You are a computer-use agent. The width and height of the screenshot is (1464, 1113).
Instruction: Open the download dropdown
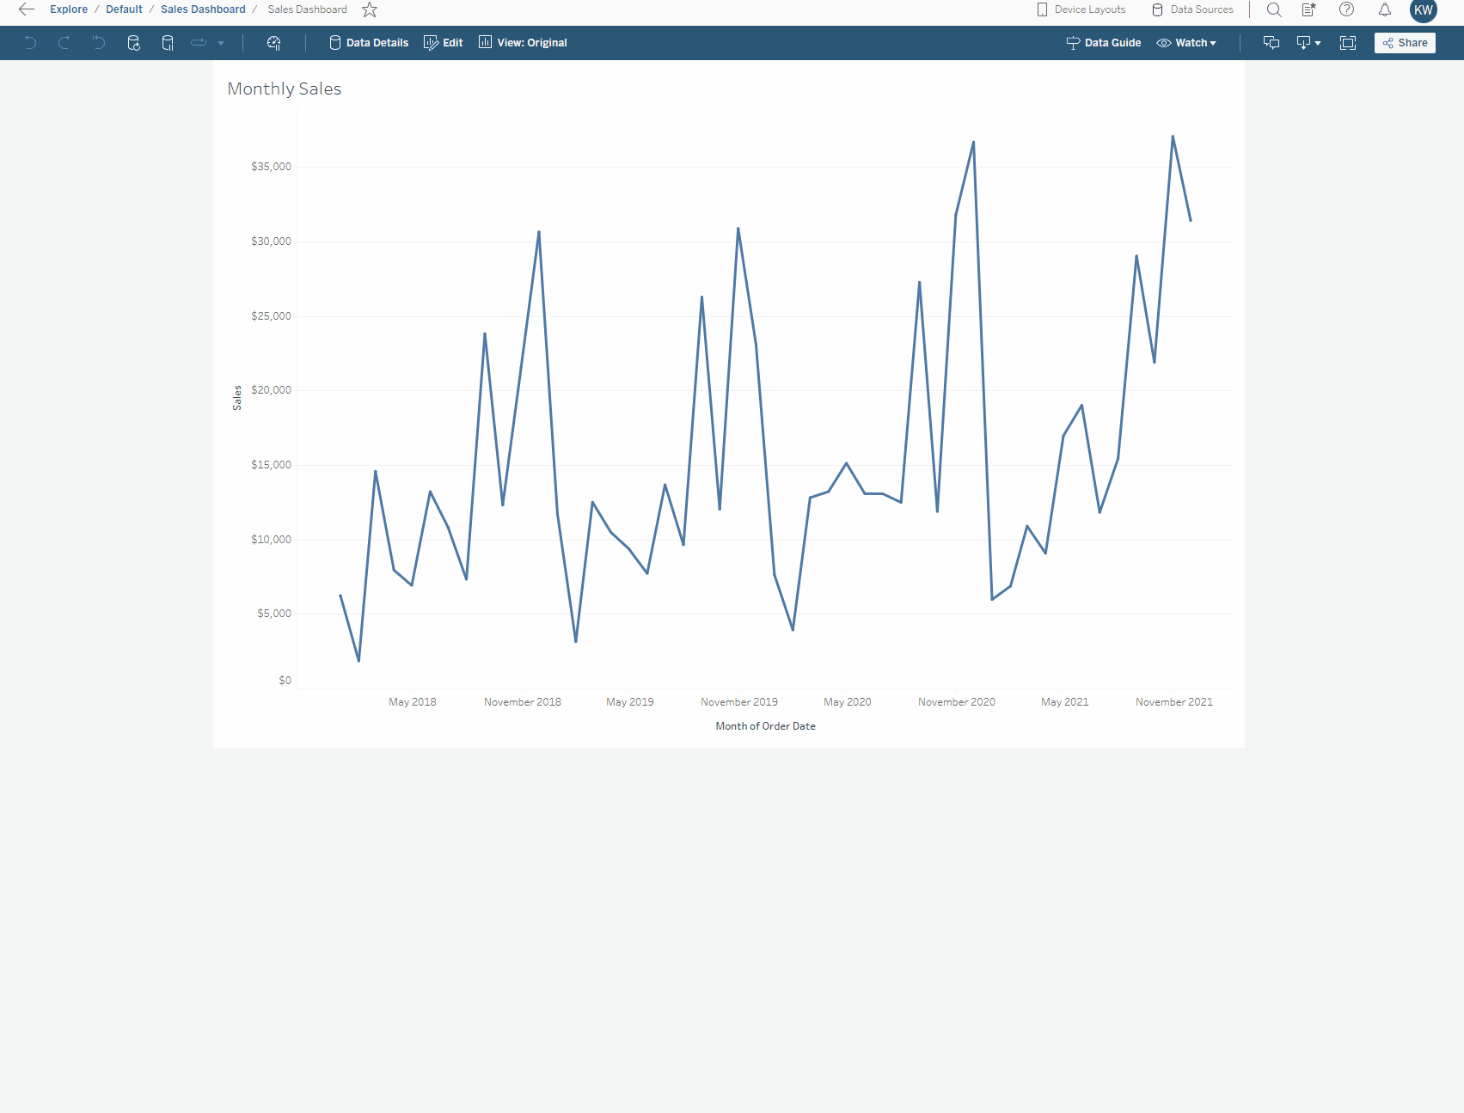(x=1308, y=43)
